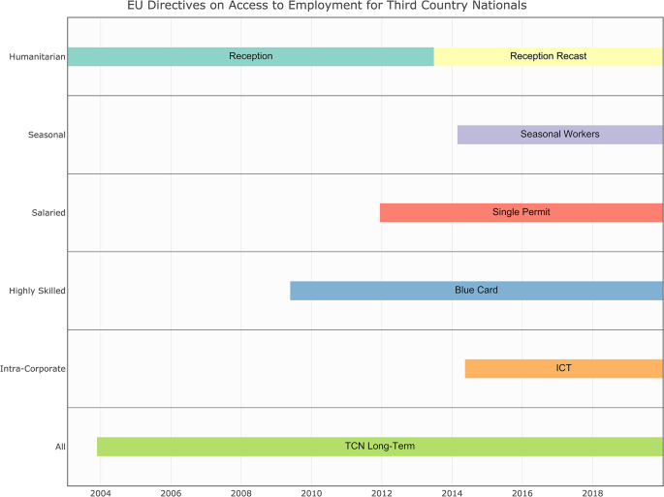This screenshot has width=664, height=497.
Task: Click the 2006 year tick label
Action: pyautogui.click(x=171, y=493)
